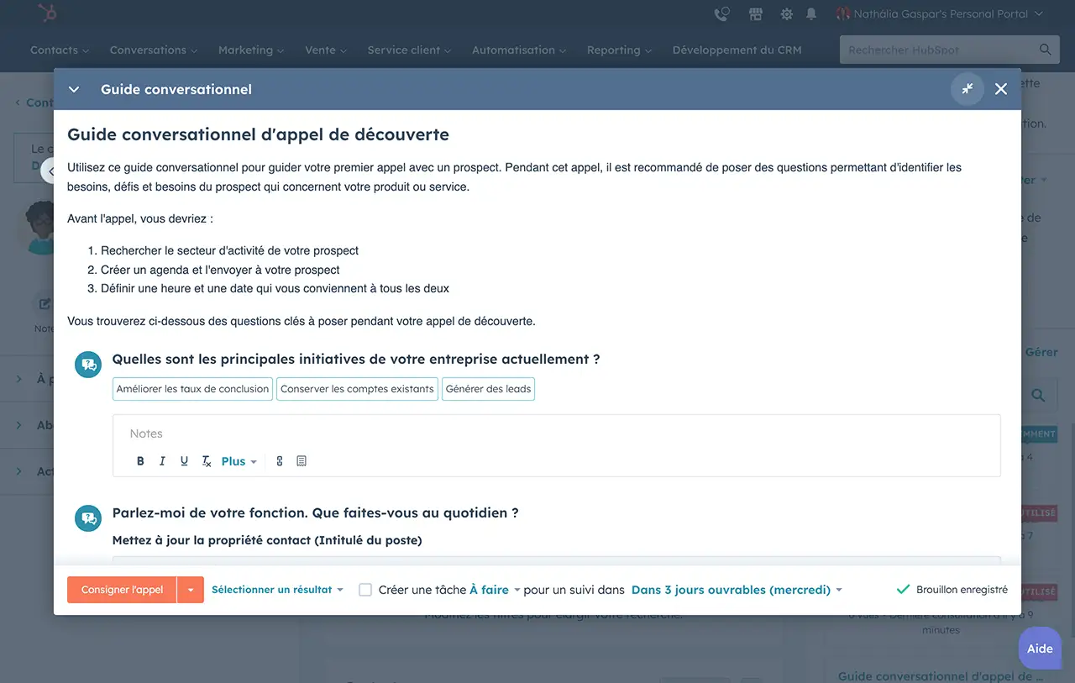Open the HubSpot marketplace icon
1075x683 pixels.
756,14
